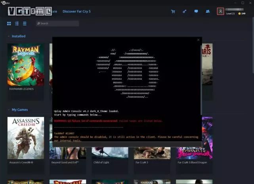Click the main library scrollbar

point(253,45)
